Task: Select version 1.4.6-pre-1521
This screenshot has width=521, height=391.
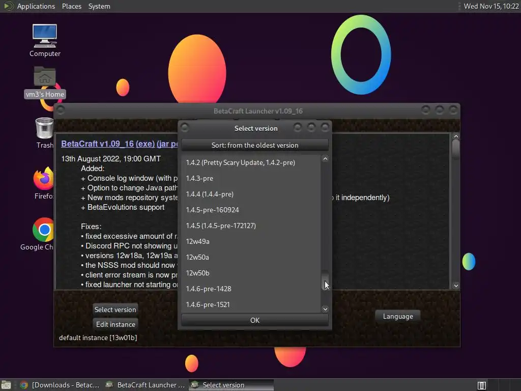Action: (251, 304)
